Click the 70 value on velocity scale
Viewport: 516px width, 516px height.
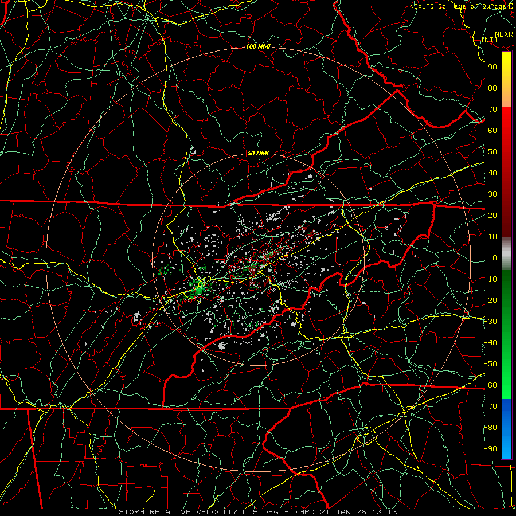coord(492,110)
